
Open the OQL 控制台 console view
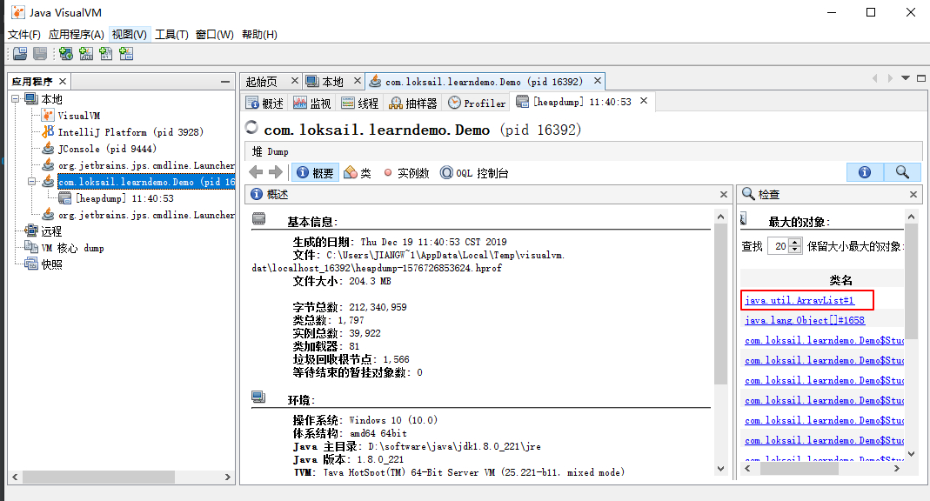coord(474,172)
